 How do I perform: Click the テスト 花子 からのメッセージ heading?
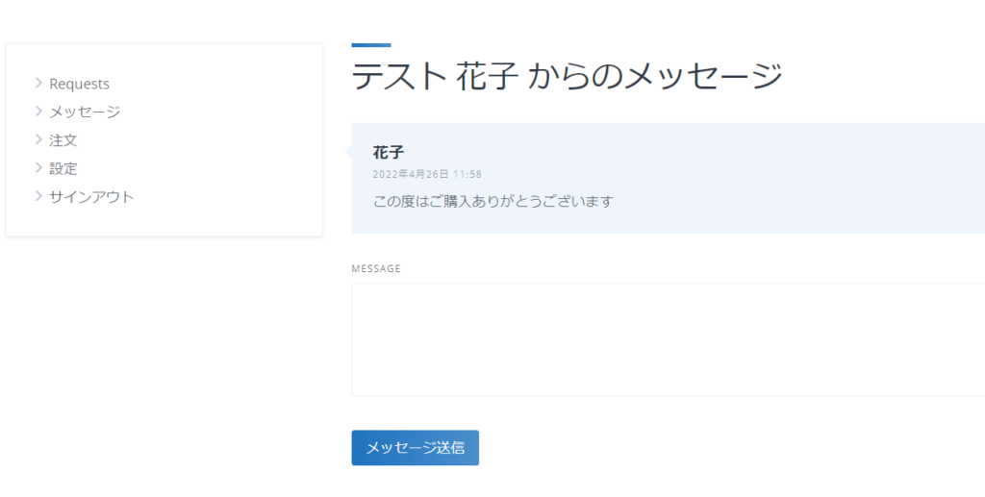[567, 76]
